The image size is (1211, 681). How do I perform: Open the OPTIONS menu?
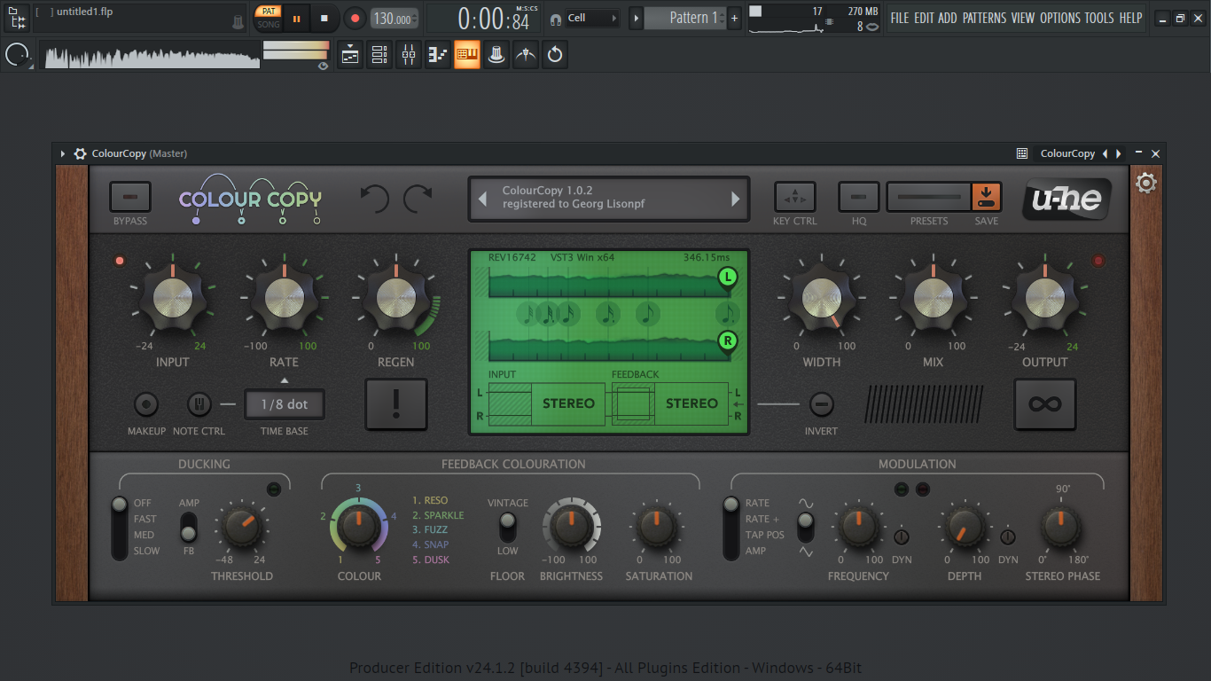click(1060, 18)
